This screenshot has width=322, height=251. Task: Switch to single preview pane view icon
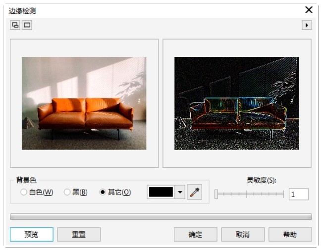pos(27,25)
